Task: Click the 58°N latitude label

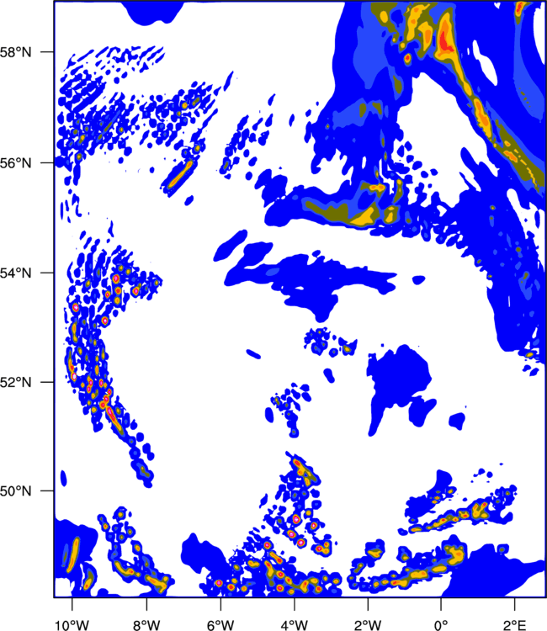Action: click(16, 52)
